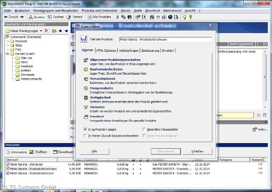Image resolution: width=272 pixels, height=192 pixels.
Task: Click the Kaufmännische Daten coin icon
Action: (86, 69)
